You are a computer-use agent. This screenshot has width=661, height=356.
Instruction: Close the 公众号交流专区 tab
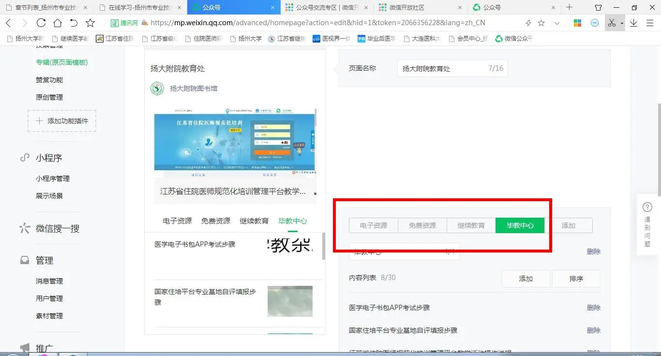366,7
